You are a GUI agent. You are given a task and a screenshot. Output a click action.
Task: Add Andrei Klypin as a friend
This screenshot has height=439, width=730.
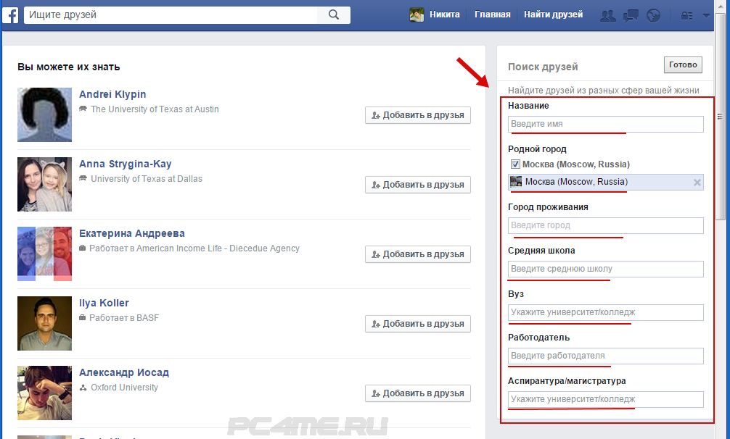417,115
